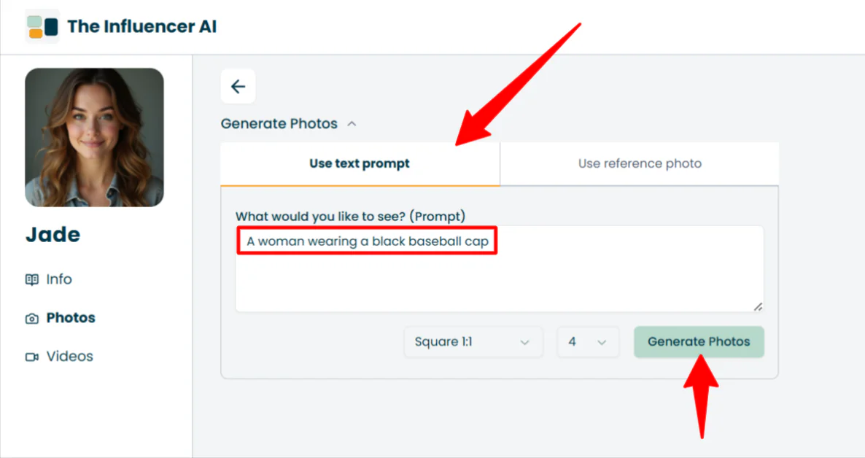Navigate to the Videos section link
Viewport: 865px width, 458px height.
tap(69, 357)
